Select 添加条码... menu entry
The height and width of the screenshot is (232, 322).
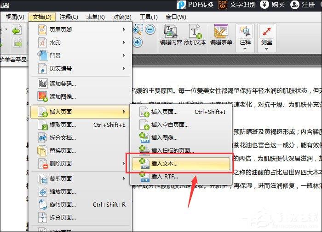point(80,83)
